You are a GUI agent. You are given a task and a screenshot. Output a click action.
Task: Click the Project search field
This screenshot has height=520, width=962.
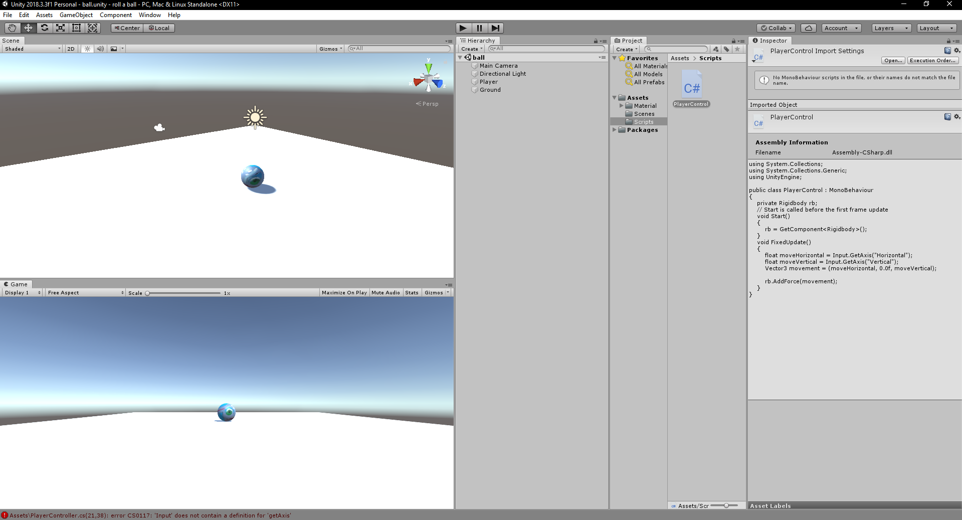coord(676,49)
